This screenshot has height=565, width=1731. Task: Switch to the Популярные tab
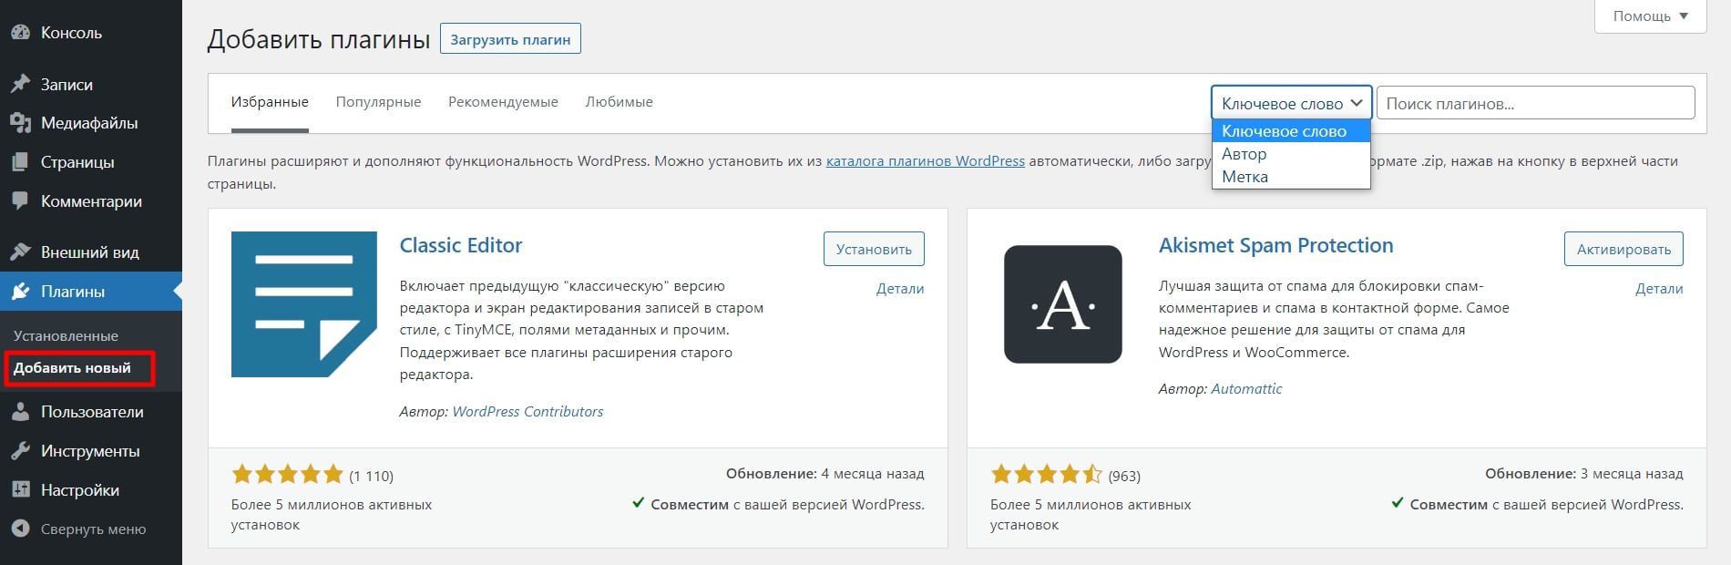click(378, 102)
